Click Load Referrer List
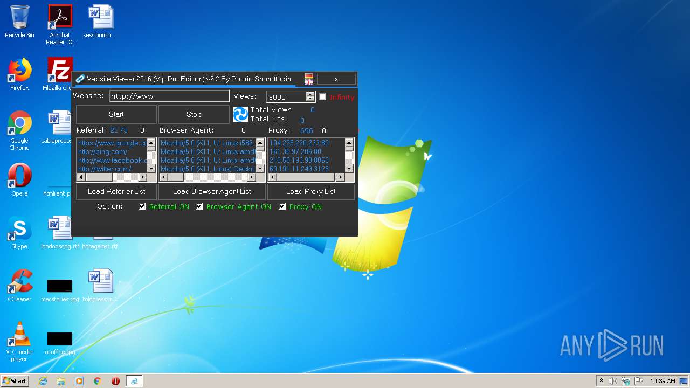Image resolution: width=690 pixels, height=388 pixels. click(116, 191)
